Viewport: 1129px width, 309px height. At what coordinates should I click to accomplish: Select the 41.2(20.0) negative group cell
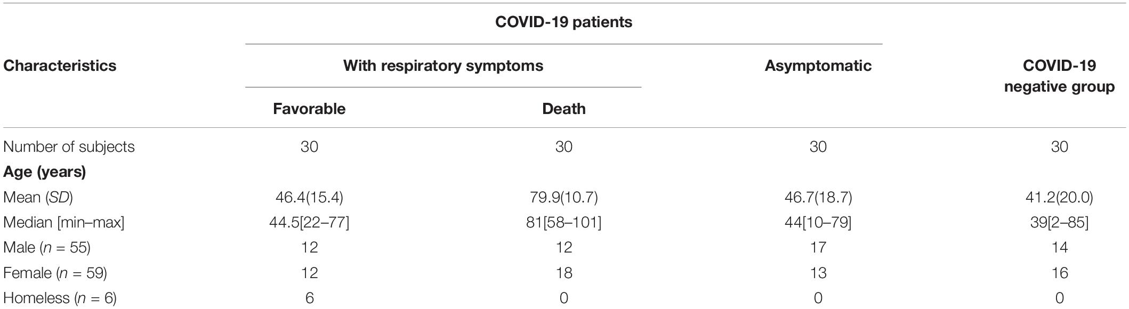pyautogui.click(x=1059, y=198)
